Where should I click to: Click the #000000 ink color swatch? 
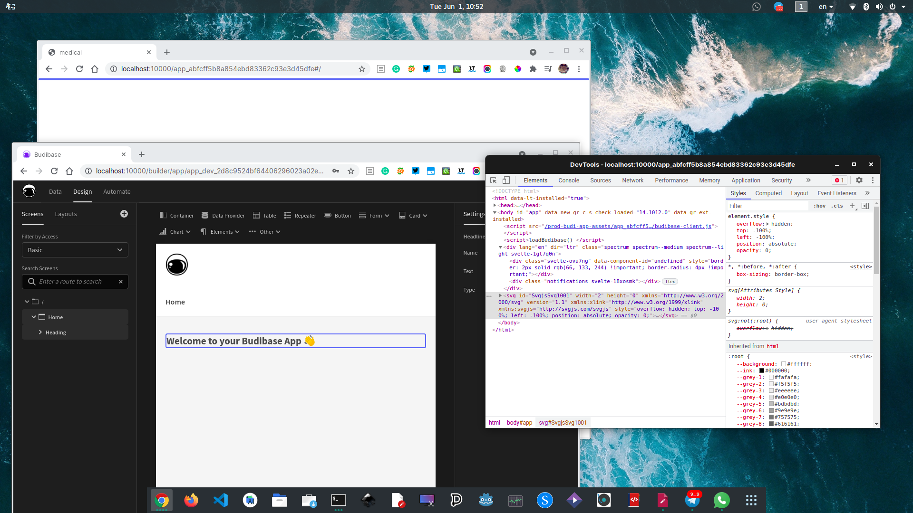coord(761,370)
